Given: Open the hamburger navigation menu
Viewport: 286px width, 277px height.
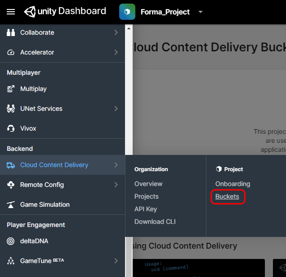Looking at the screenshot, I should (11, 12).
